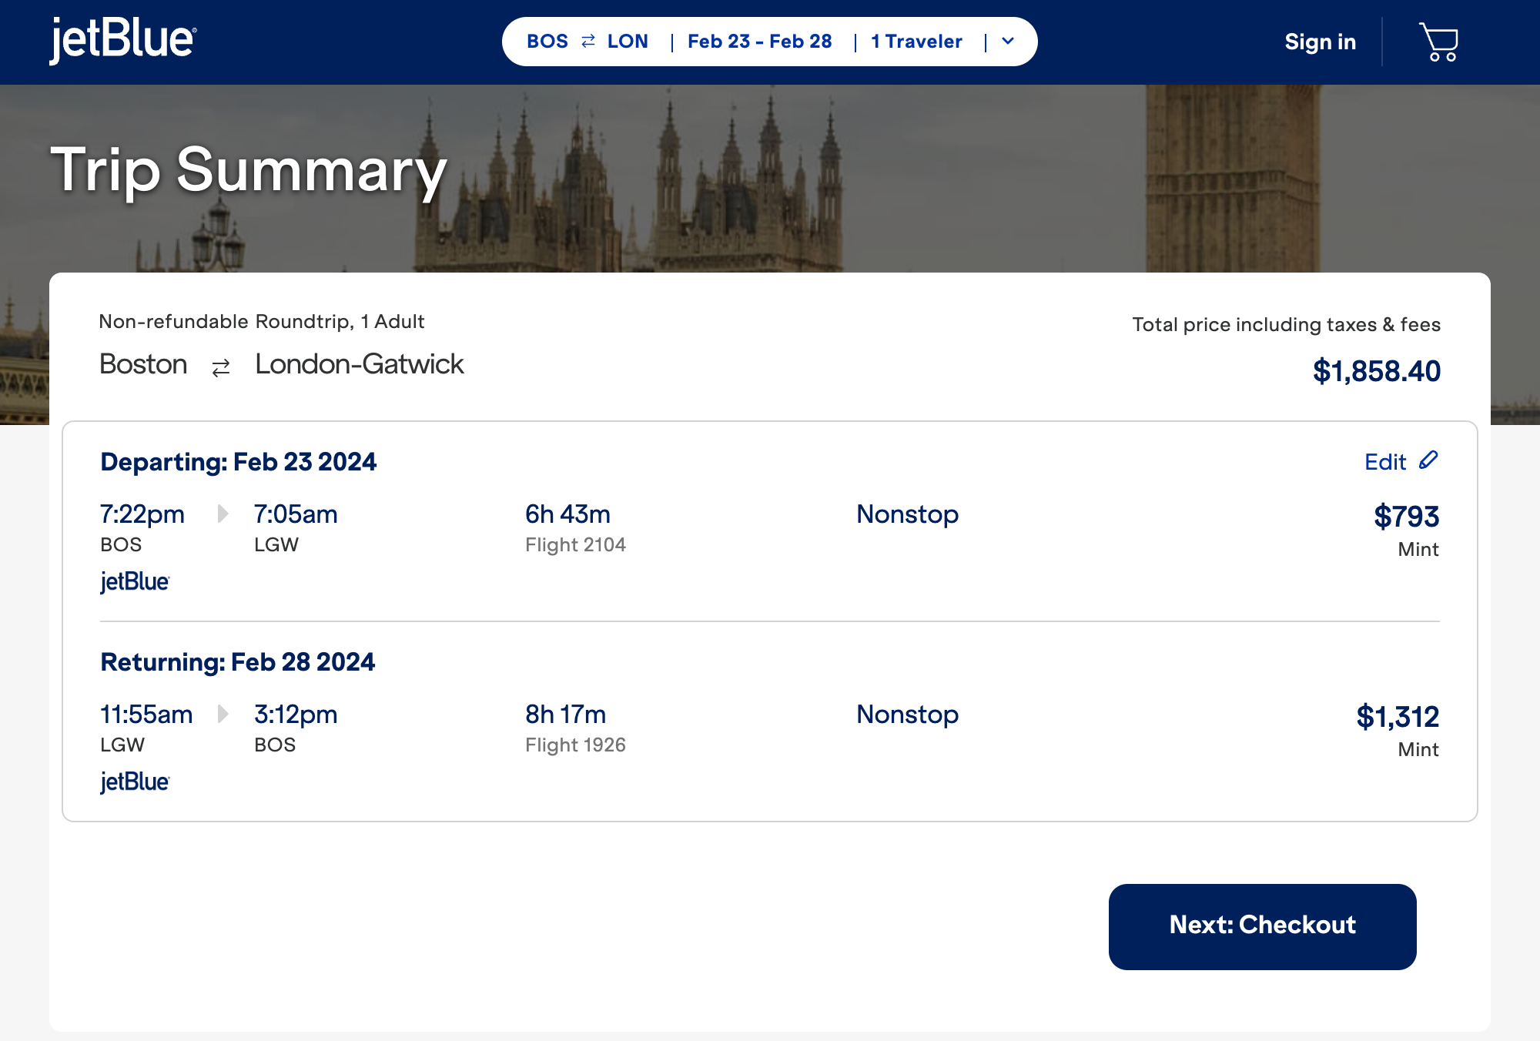Click the returning flight arrow triangle
The height and width of the screenshot is (1041, 1540).
tap(223, 714)
